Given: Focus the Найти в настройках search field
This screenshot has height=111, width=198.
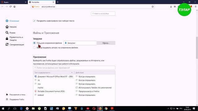Looking at the screenshot, I should tap(103, 14).
